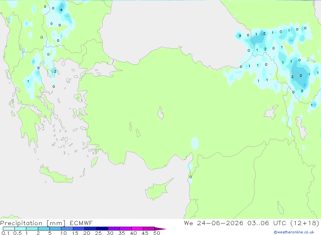The width and height of the screenshot is (321, 235).
Task: Click the '40' legend scale label
Action: [133, 233]
